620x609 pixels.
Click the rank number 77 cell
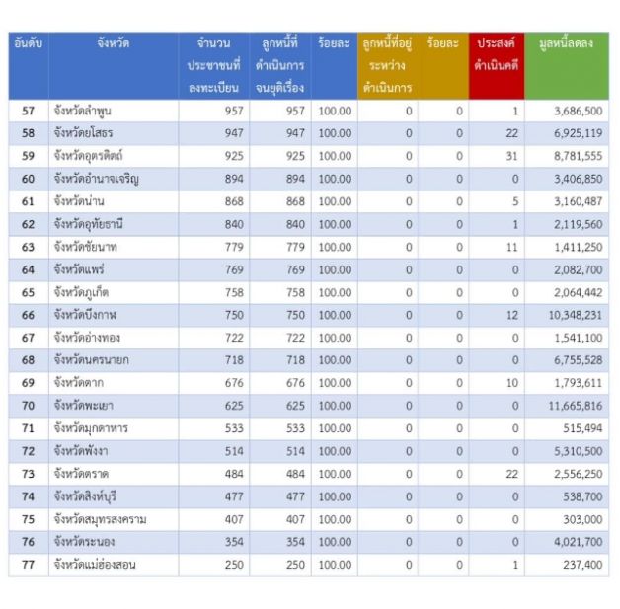pyautogui.click(x=28, y=565)
